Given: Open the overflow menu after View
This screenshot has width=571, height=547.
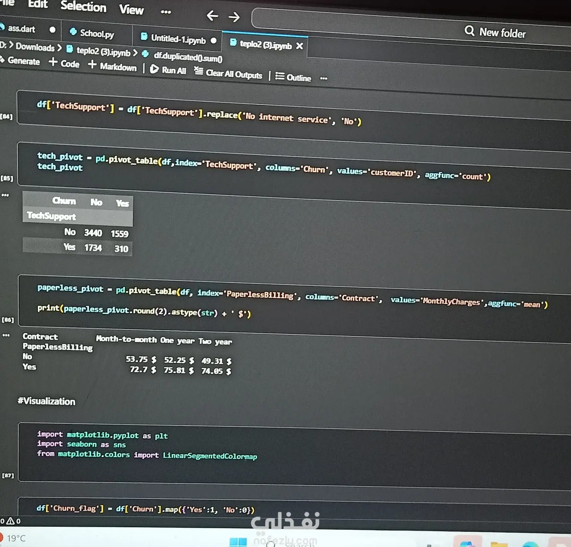Looking at the screenshot, I should pos(166,12).
